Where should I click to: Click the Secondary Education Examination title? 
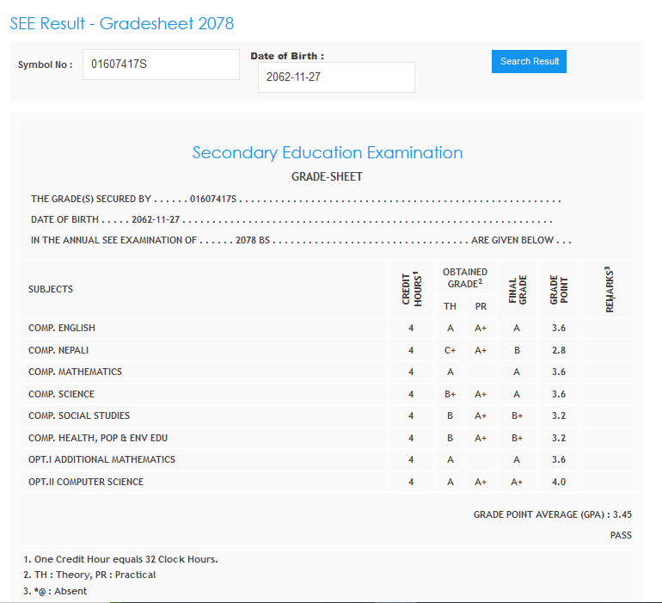click(327, 153)
